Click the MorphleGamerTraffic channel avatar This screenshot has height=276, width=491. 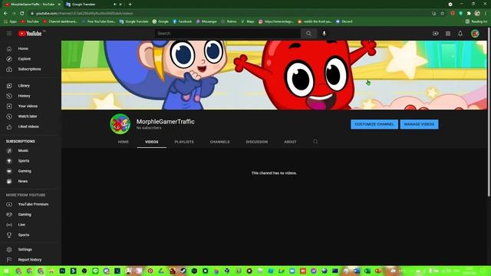(120, 124)
